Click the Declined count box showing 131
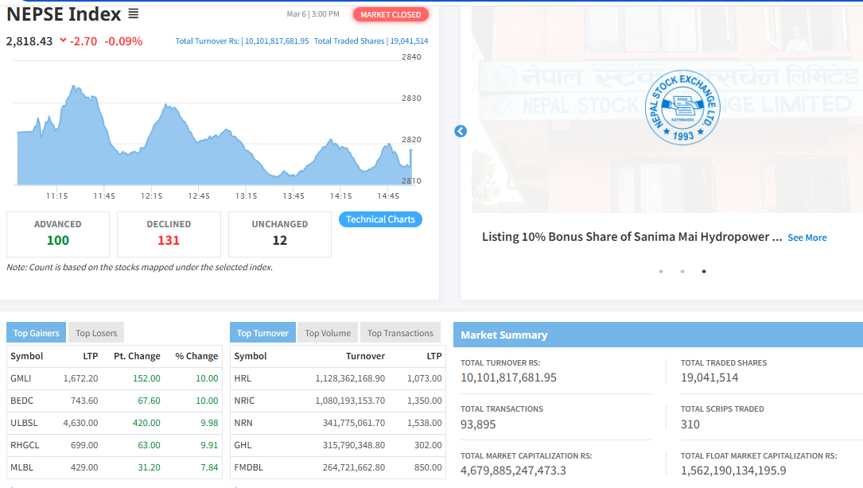 click(x=169, y=234)
